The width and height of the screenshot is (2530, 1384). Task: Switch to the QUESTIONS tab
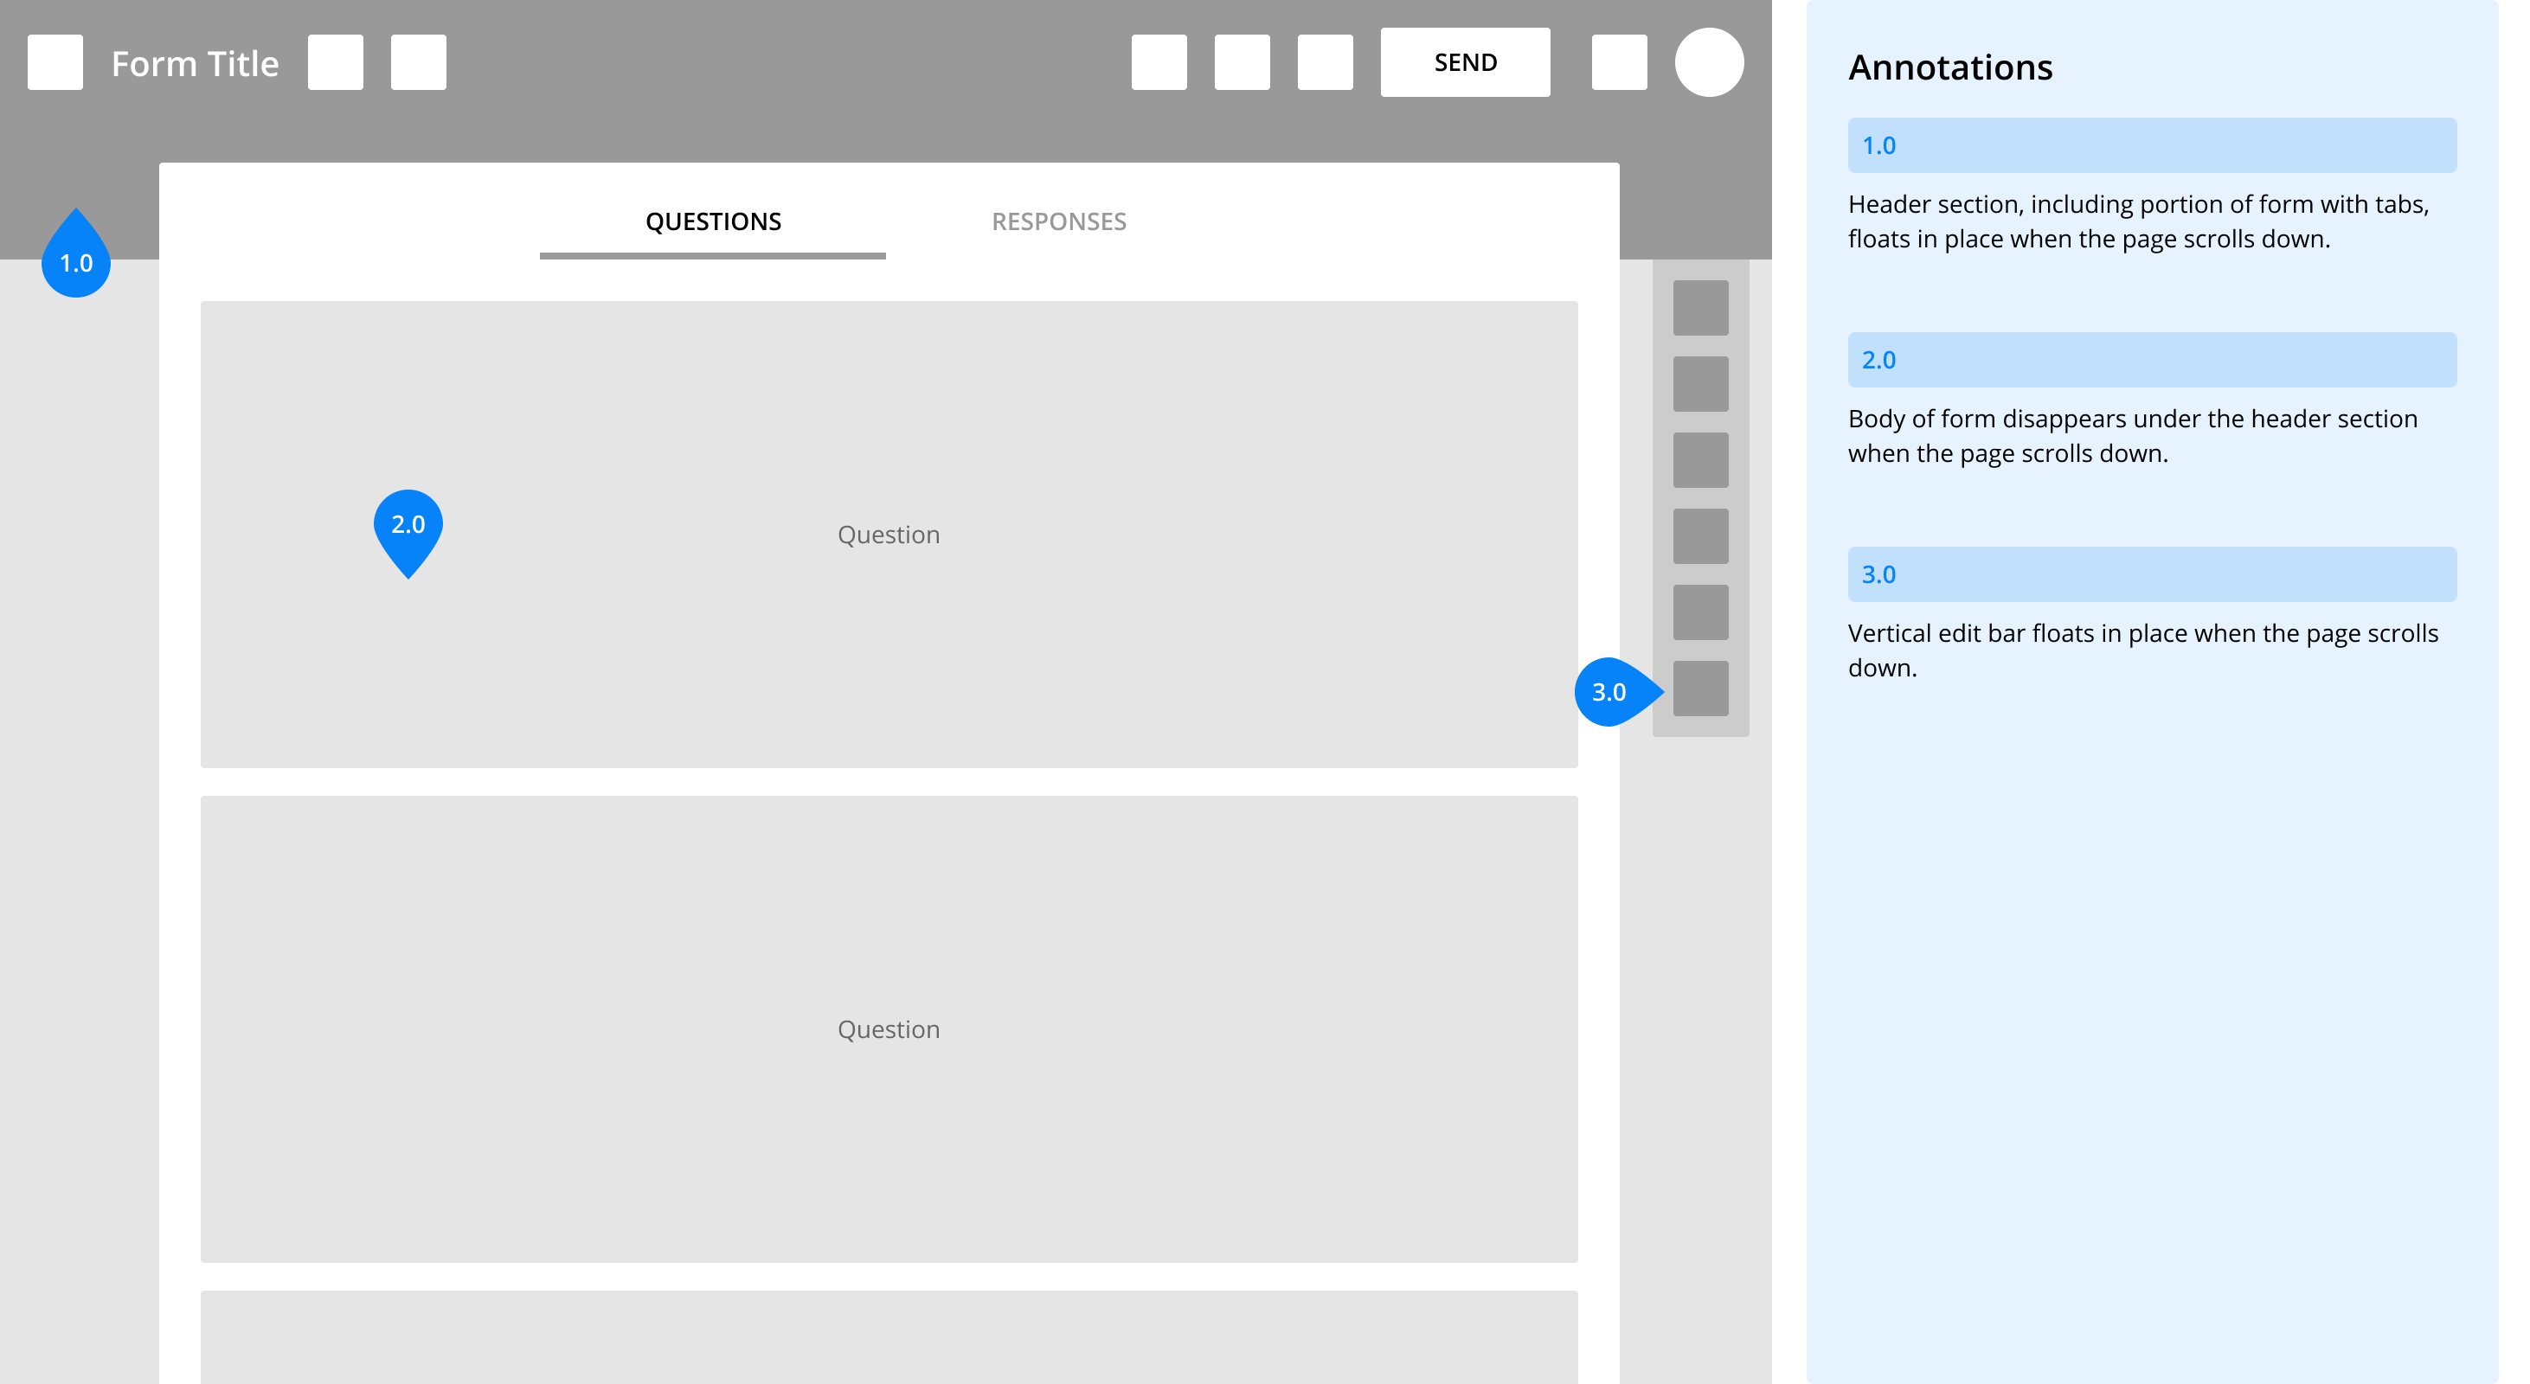(x=713, y=221)
